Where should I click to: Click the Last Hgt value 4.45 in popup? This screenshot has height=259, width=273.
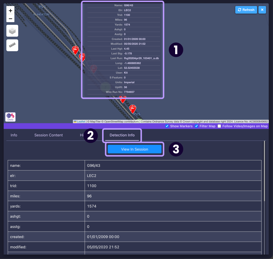tap(127, 49)
